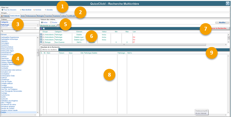
Task: Click the down arrow of the Elément list
Action: tap(38, 112)
